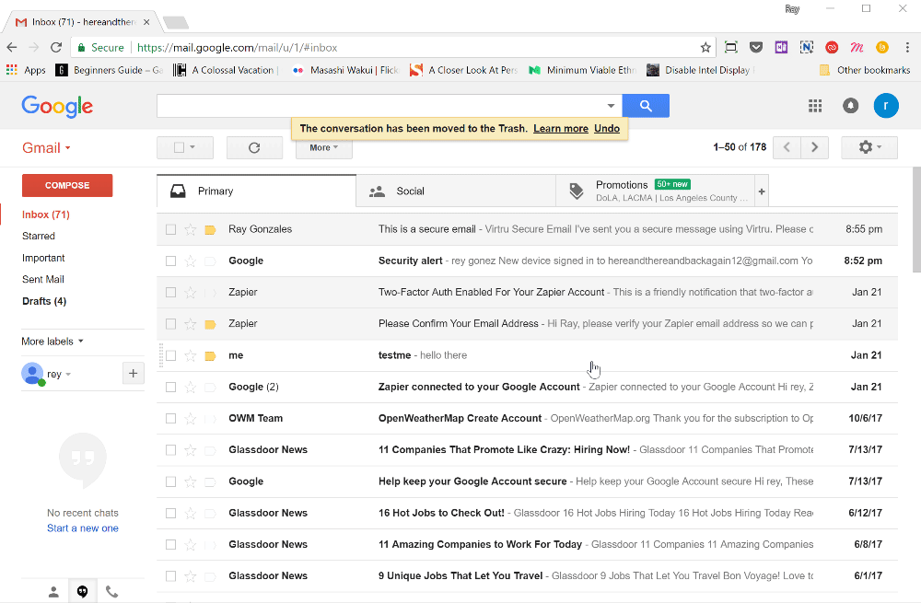Toggle importance marker on the testme email
Image resolution: width=921 pixels, height=603 pixels.
pyautogui.click(x=210, y=355)
